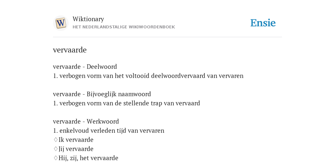
Task: Click the example 'Hij, zij, het vervaarde'
Action: (x=88, y=158)
